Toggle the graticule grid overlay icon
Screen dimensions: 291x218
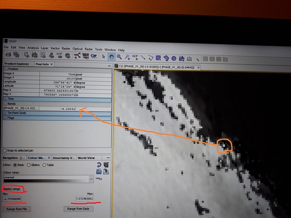(x=43, y=55)
